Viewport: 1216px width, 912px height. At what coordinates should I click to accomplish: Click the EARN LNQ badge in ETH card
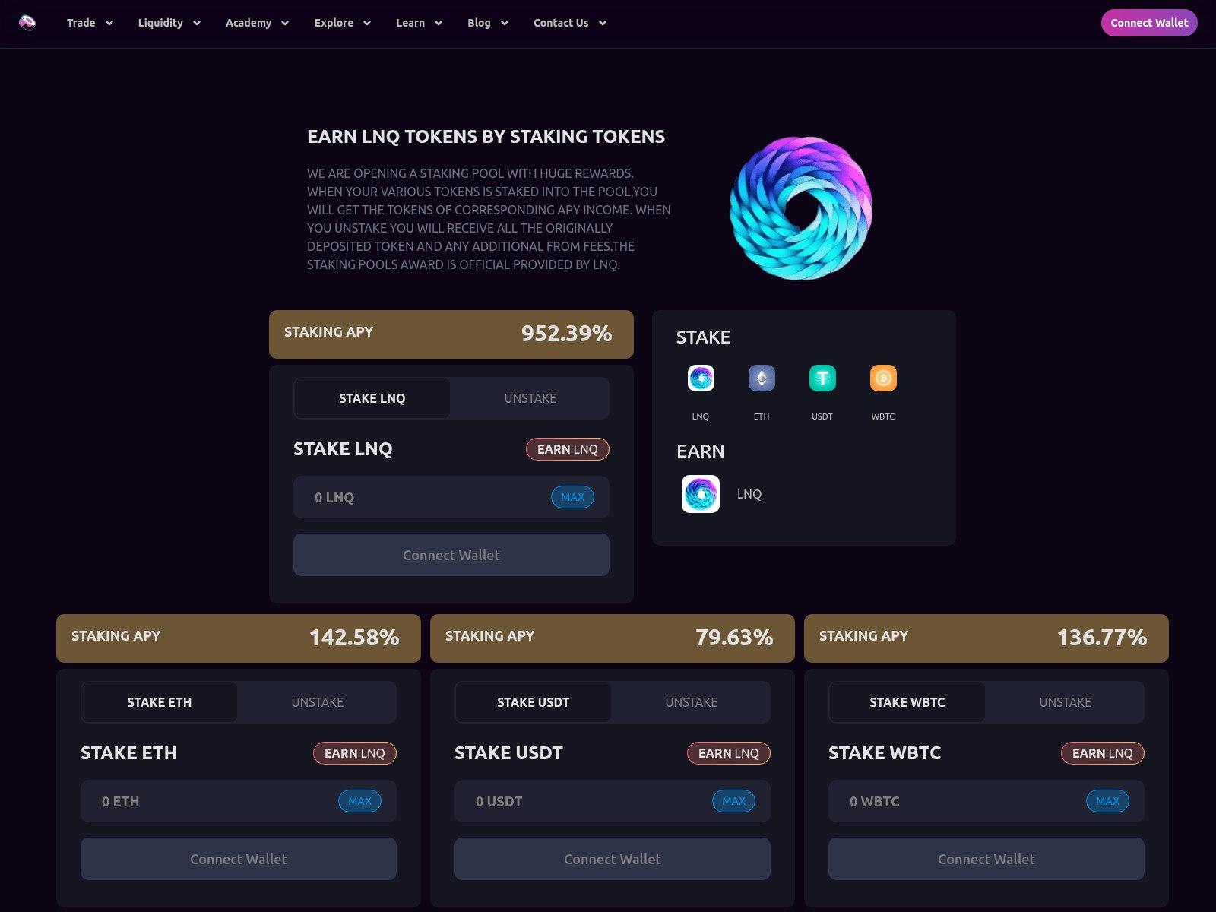pos(355,753)
